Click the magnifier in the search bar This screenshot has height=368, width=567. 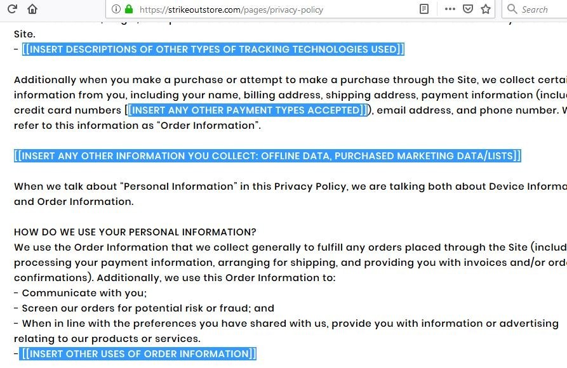[x=512, y=10]
